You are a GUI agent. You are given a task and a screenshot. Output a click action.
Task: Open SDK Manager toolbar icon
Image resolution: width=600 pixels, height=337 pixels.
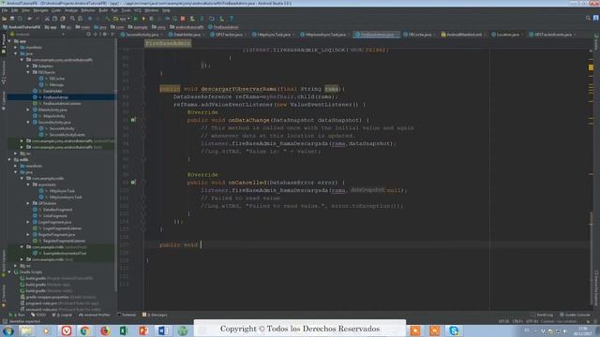221,19
